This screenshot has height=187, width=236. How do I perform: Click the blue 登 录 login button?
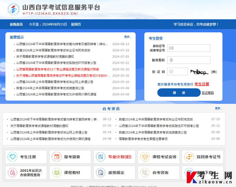pyautogui.click(x=179, y=92)
